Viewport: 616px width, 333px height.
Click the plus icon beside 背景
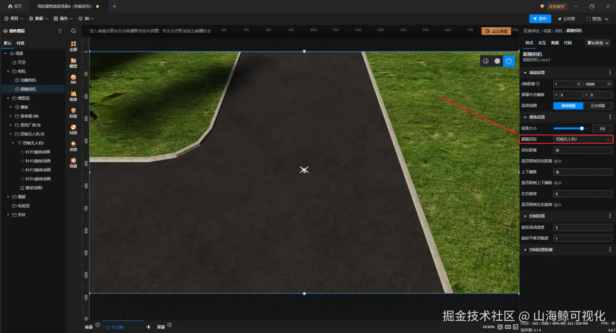tap(170, 325)
